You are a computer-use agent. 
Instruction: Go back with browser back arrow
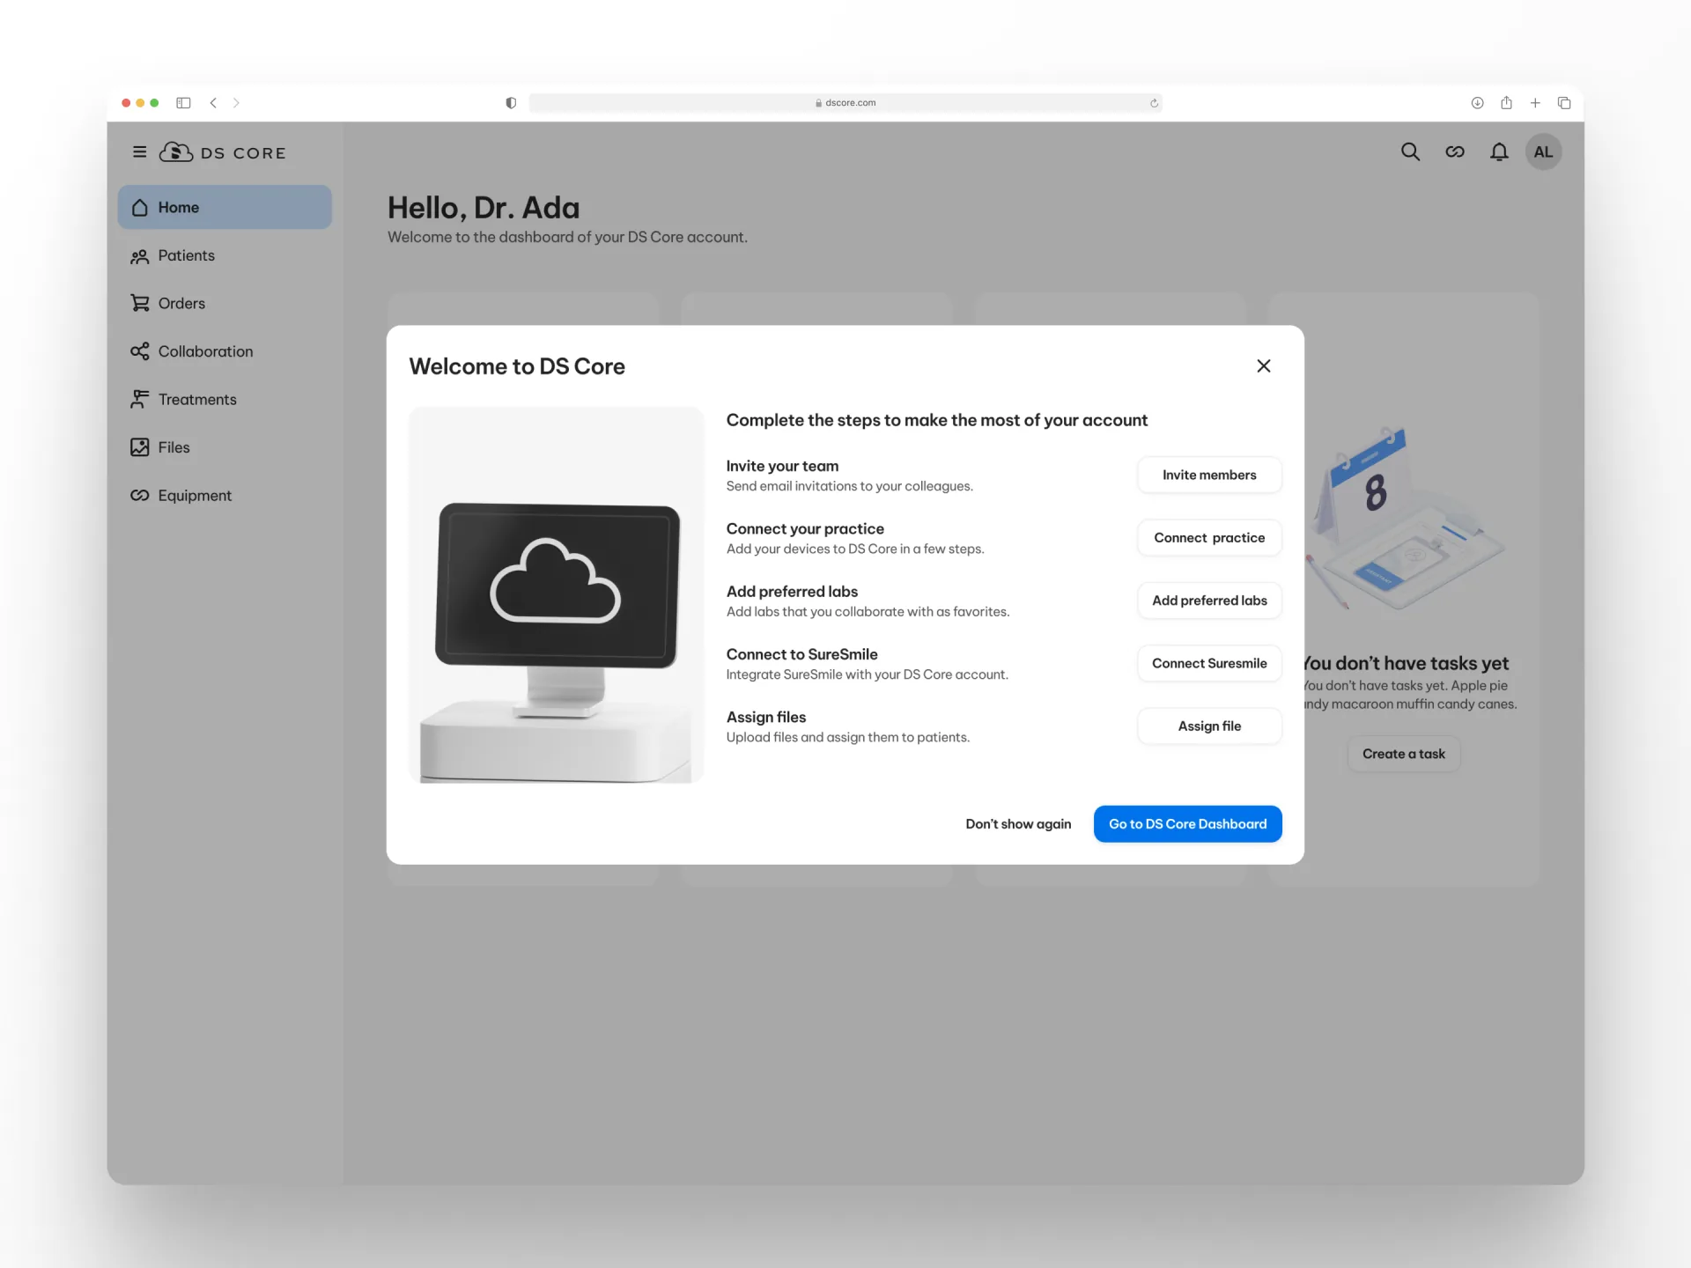pos(213,103)
